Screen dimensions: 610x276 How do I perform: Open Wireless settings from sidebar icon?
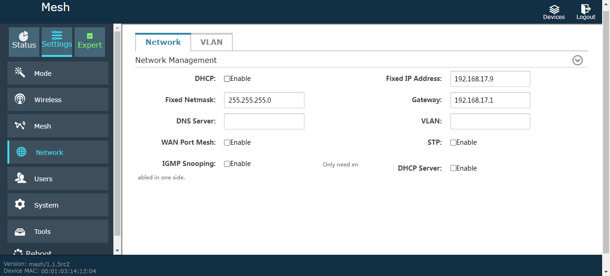(x=20, y=99)
